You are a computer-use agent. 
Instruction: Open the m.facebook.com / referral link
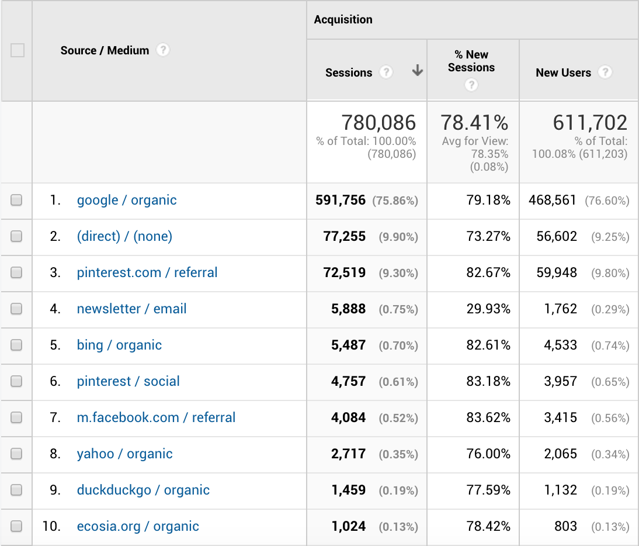[156, 417]
